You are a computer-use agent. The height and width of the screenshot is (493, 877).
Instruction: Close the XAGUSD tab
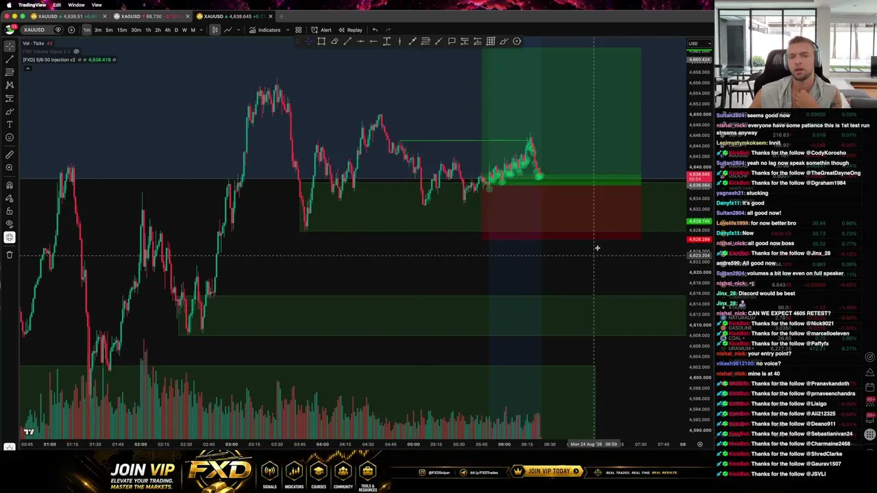click(x=187, y=16)
